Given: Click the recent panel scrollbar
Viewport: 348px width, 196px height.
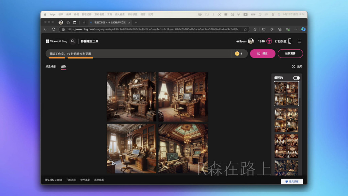Looking at the screenshot, I should [x=300, y=90].
